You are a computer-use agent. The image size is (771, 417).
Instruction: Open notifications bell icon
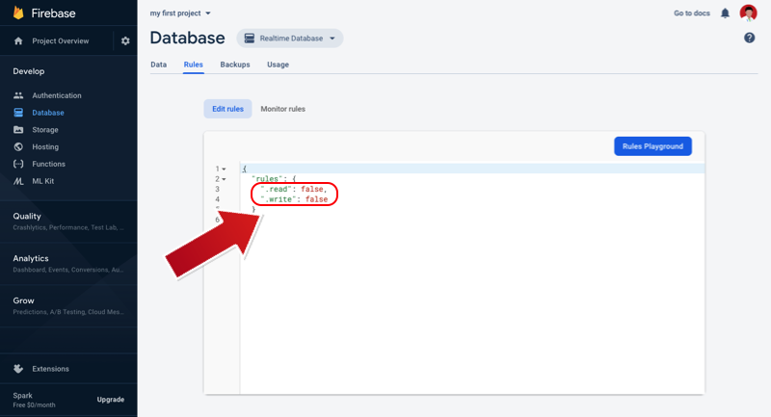(x=725, y=13)
